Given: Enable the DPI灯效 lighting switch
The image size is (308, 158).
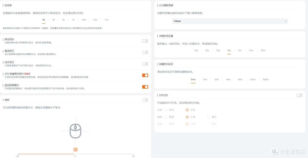Looking at the screenshot, I should 299,95.
